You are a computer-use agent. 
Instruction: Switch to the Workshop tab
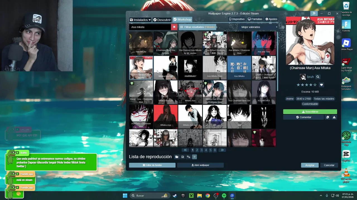pyautogui.click(x=182, y=20)
